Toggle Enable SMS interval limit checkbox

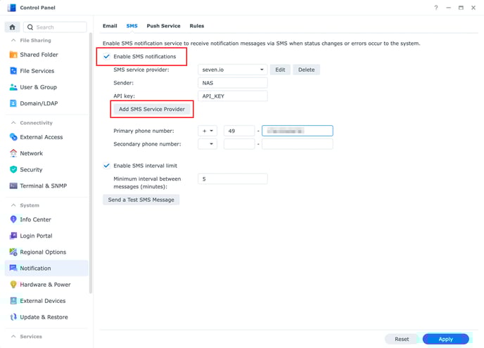coord(106,166)
